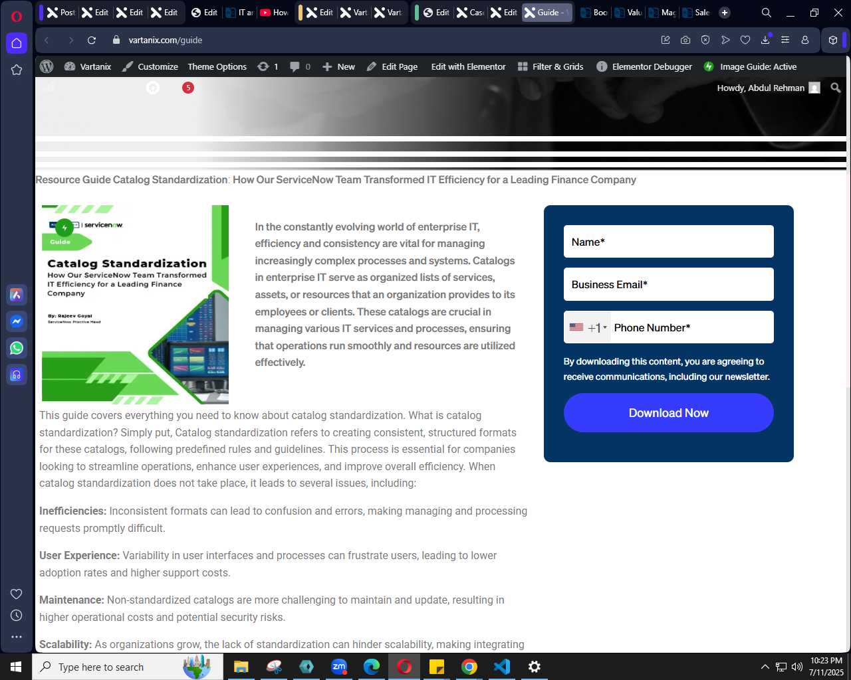Open History clock icon in sidebar

[x=17, y=616]
